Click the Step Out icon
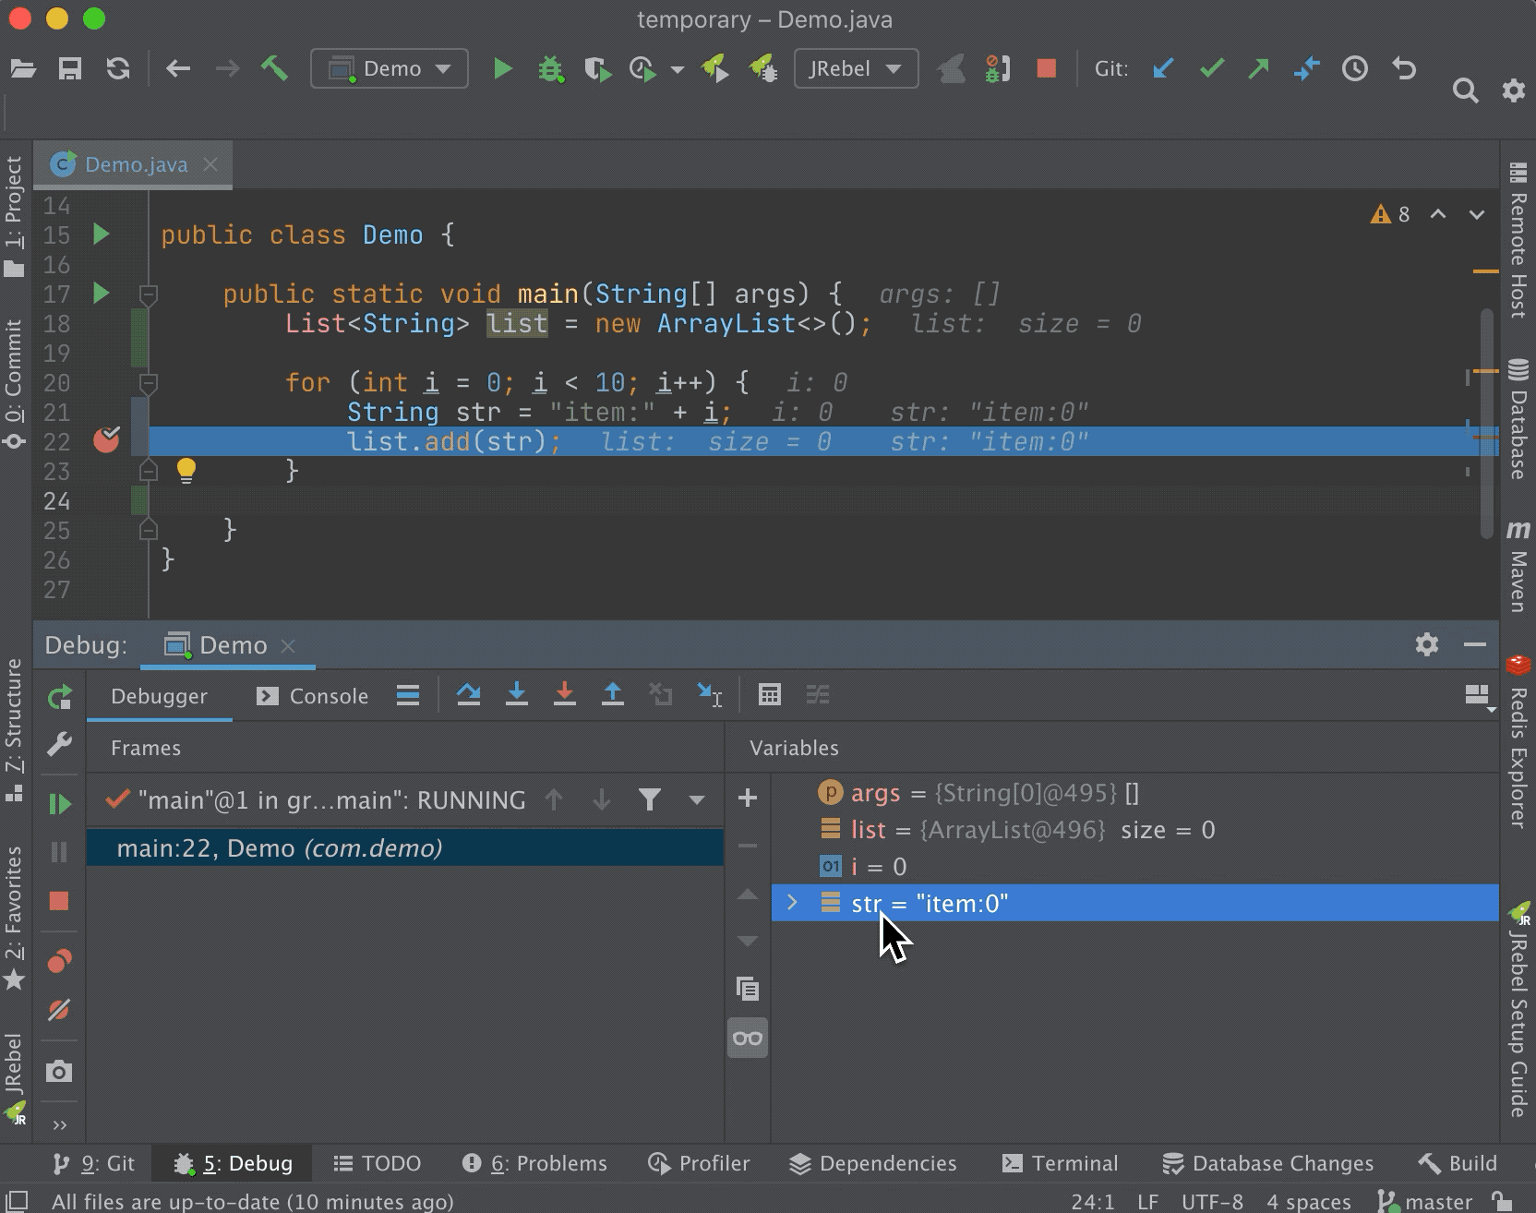The image size is (1536, 1213). [x=613, y=695]
